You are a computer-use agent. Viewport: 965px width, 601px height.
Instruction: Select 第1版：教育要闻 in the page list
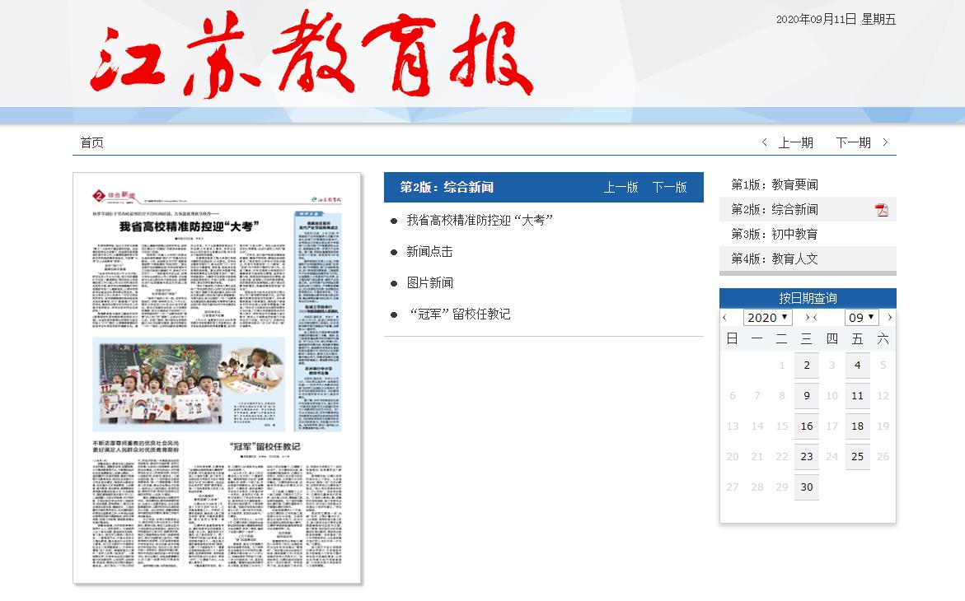point(775,185)
